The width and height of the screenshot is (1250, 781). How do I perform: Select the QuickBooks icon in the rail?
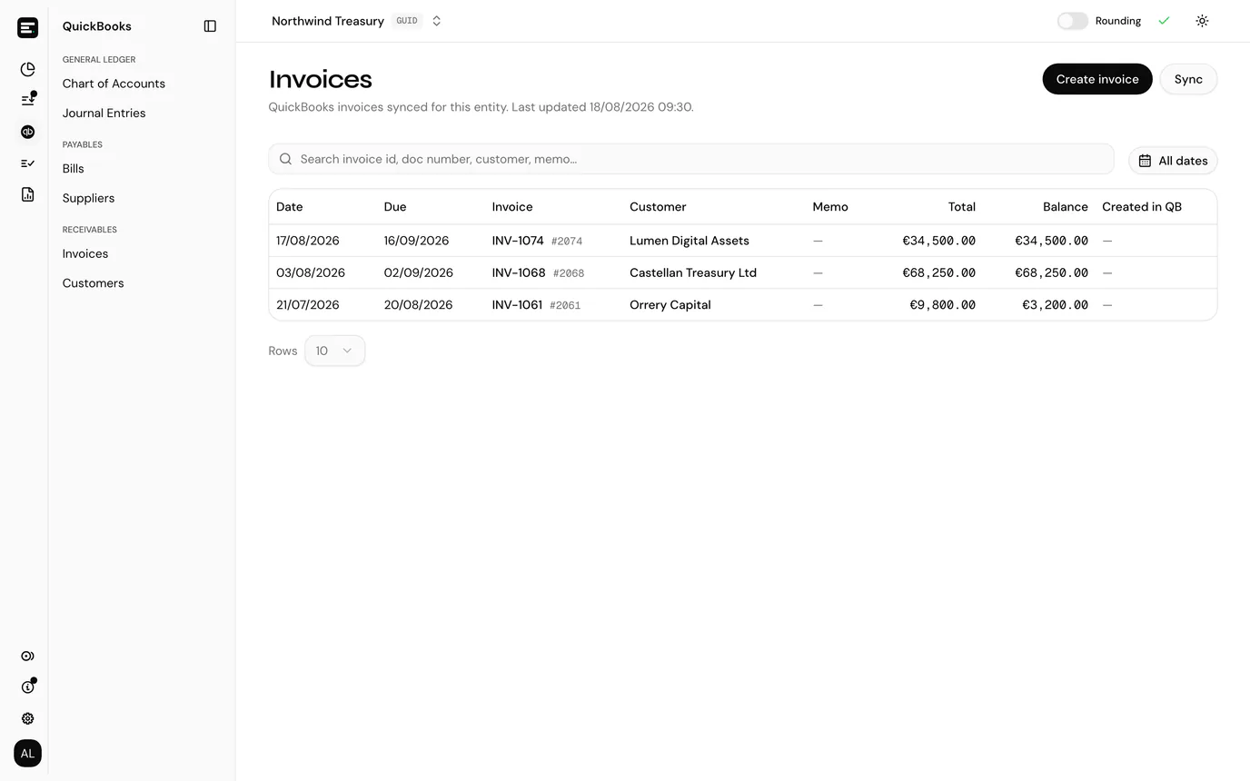pyautogui.click(x=27, y=132)
